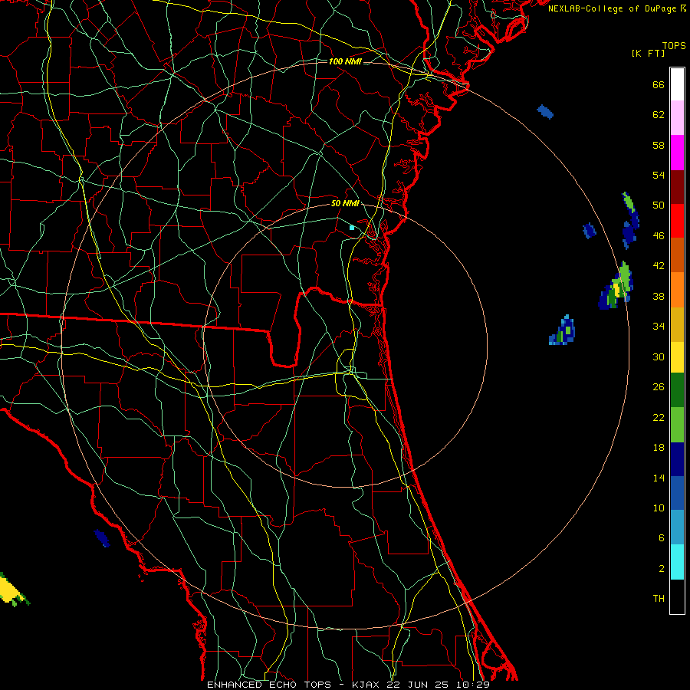Image resolution: width=690 pixels, height=690 pixels.
Task: Click the black TH threshold swatch
Action: click(x=677, y=596)
